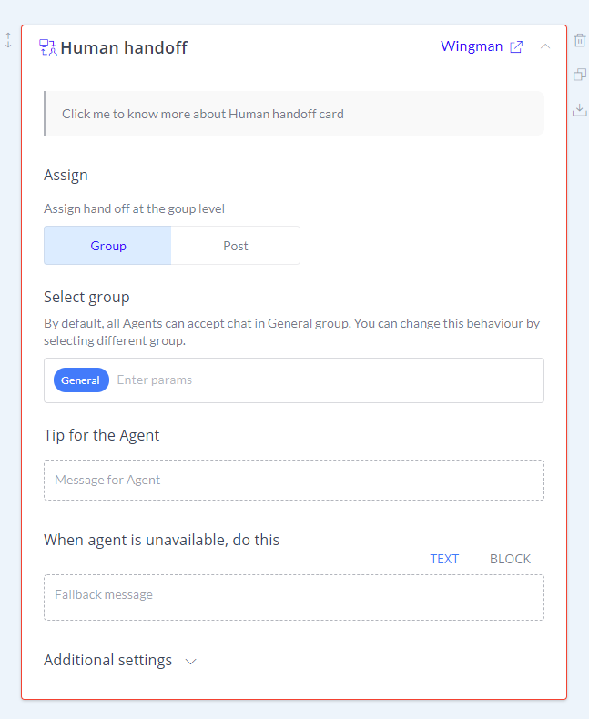This screenshot has width=589, height=719.
Task: Collapse the Human handoff card chevron
Action: coord(545,46)
